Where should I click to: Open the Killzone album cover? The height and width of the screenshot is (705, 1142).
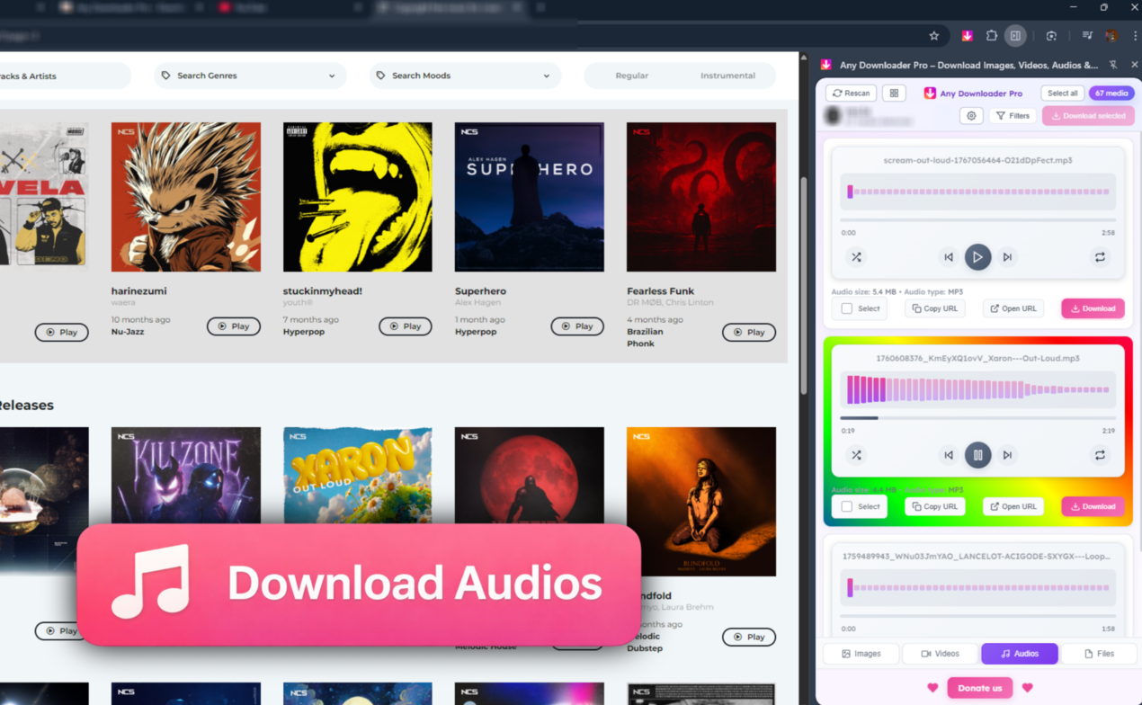(186, 477)
